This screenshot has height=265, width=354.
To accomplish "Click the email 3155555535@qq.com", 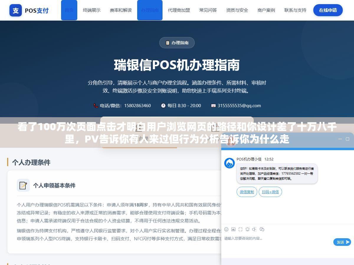I will click(x=239, y=105).
